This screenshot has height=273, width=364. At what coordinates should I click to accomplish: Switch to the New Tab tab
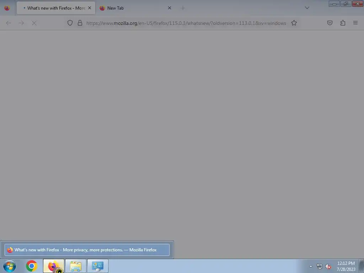[x=135, y=8]
